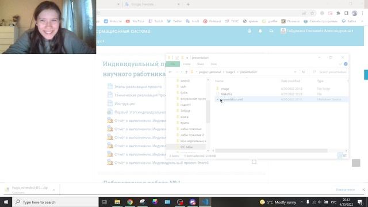Open Explorer address bar history dropdown

(295, 72)
